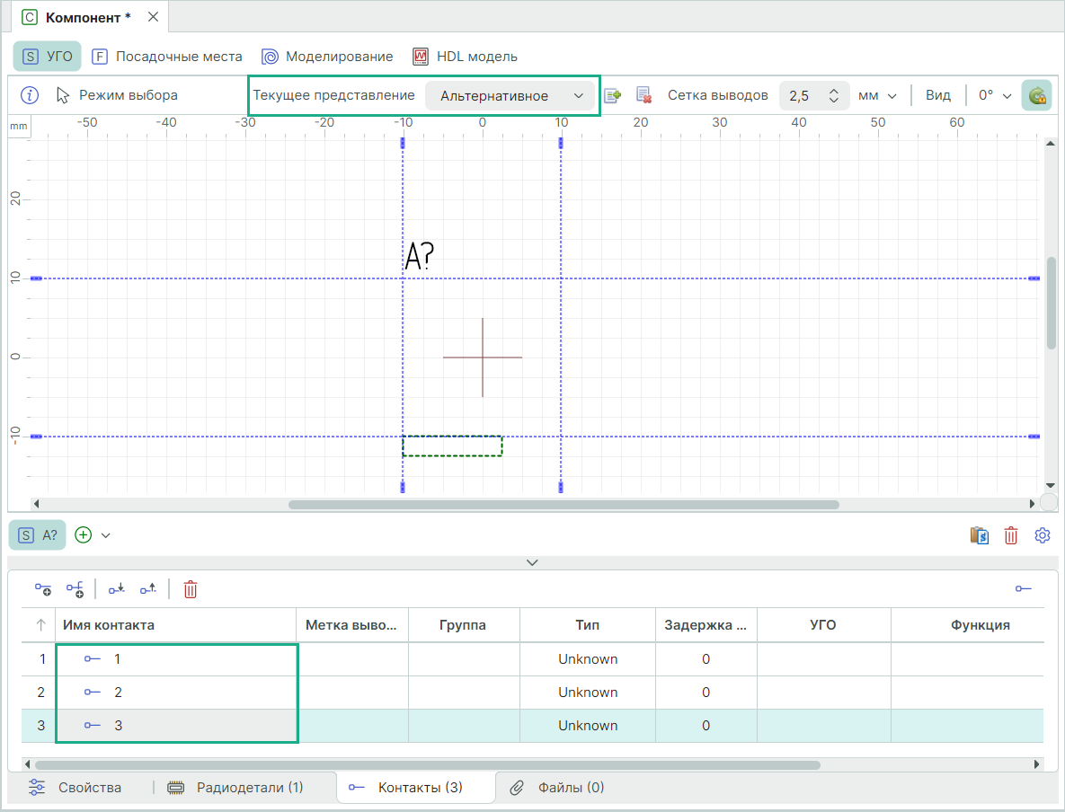Click the Сетка выводов value field
1065x812 pixels.
tap(802, 96)
